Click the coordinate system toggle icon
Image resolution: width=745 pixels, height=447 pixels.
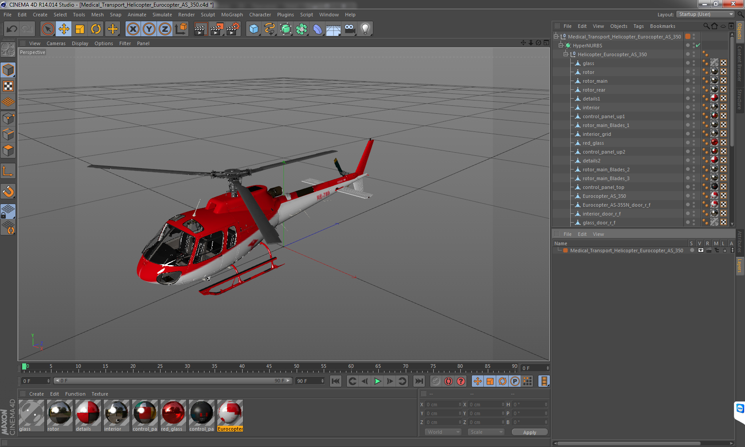[x=181, y=29]
